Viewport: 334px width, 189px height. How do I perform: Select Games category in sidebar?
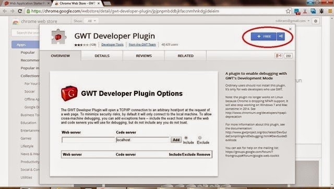(x=26, y=138)
